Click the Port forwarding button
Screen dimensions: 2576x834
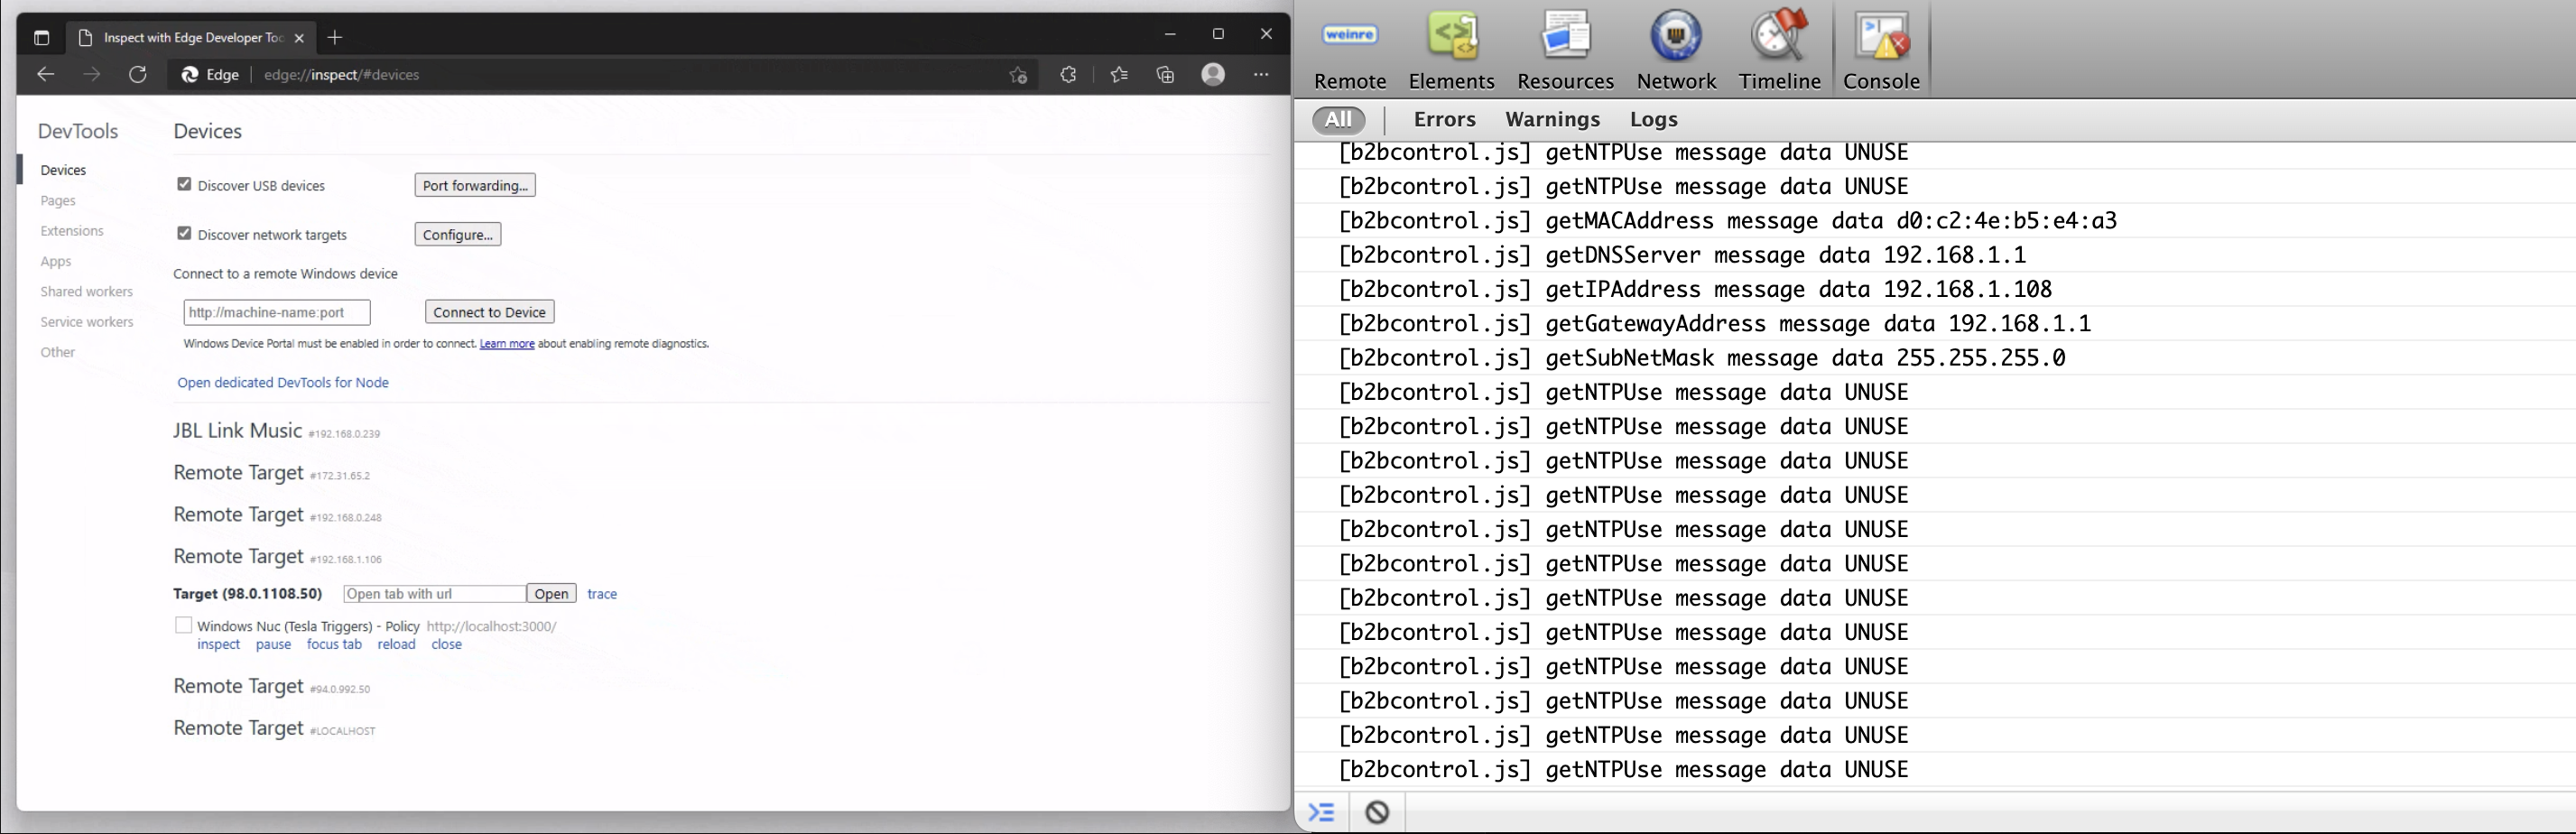[x=474, y=184]
